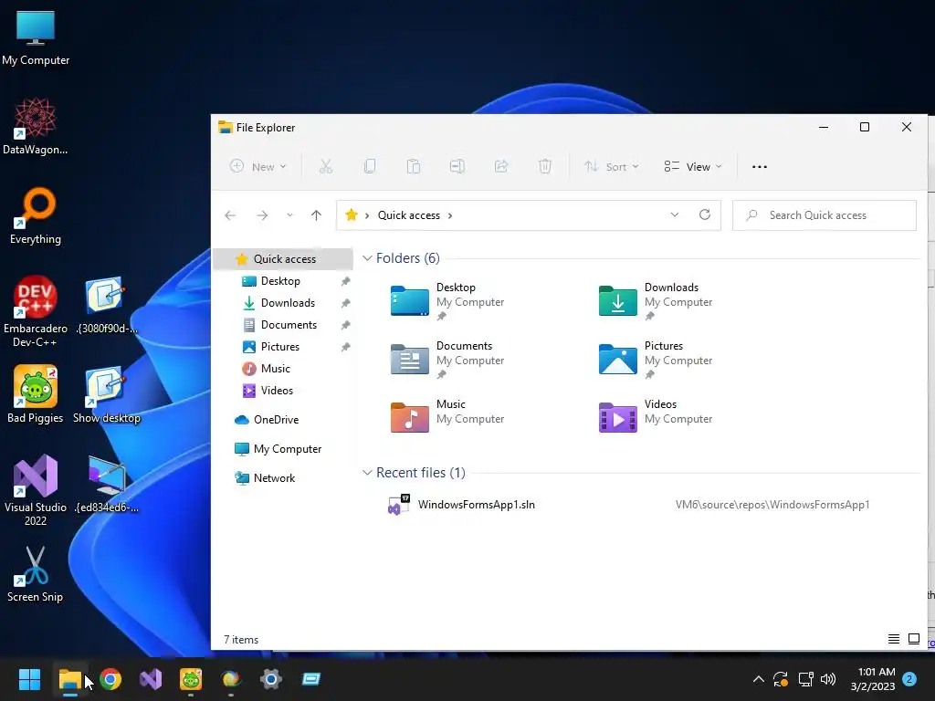
Task: Click the Paste clipboard icon in toolbar
Action: coord(414,166)
